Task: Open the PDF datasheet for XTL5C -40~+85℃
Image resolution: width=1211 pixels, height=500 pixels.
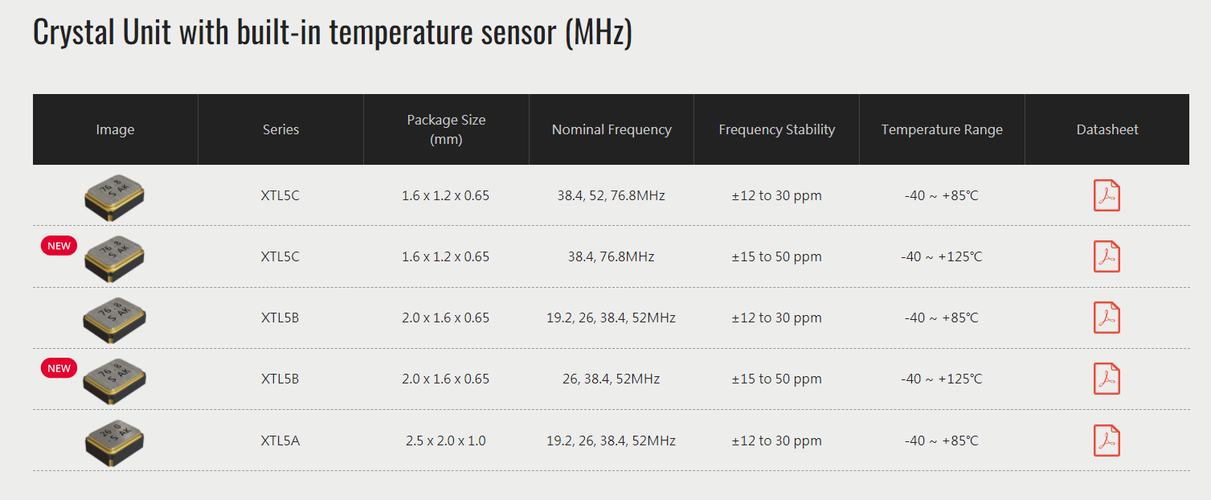Action: (1107, 195)
